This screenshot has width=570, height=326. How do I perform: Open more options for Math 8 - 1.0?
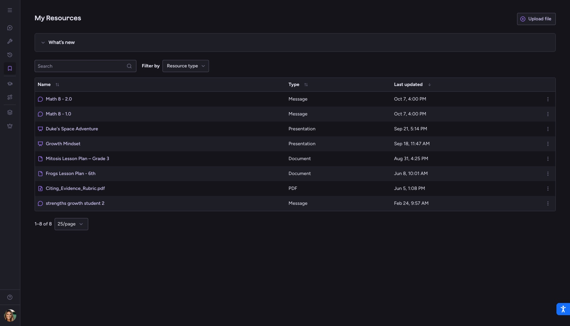click(548, 114)
